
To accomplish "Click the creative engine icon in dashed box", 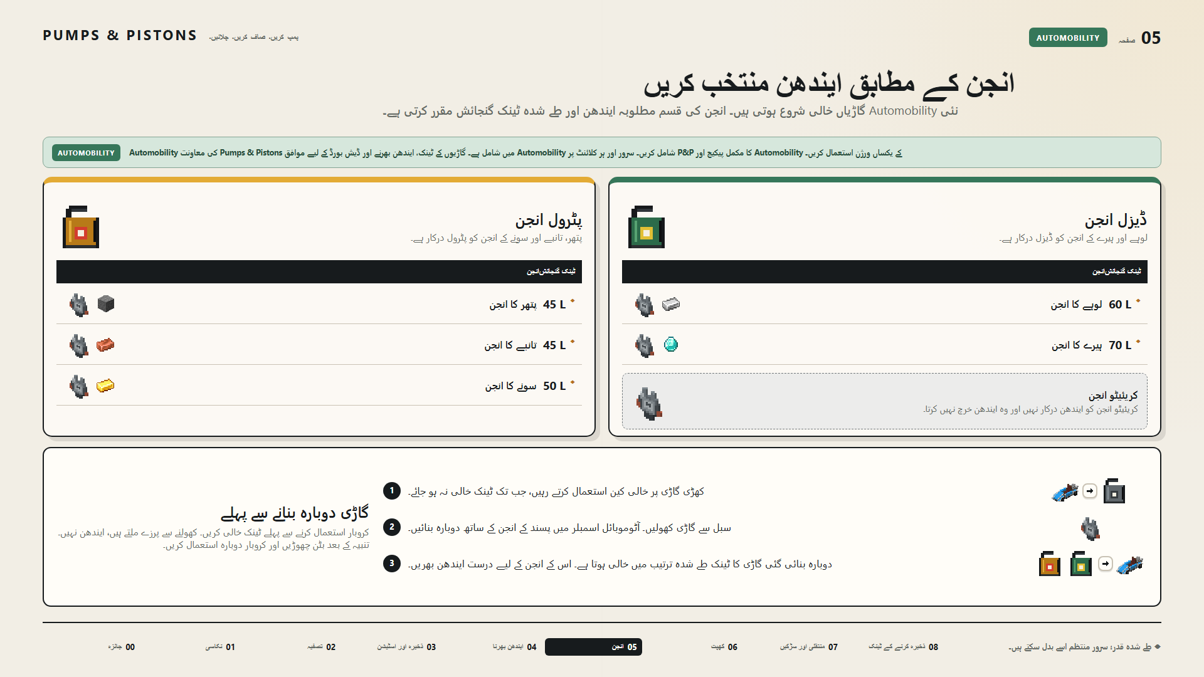I will [x=649, y=403].
